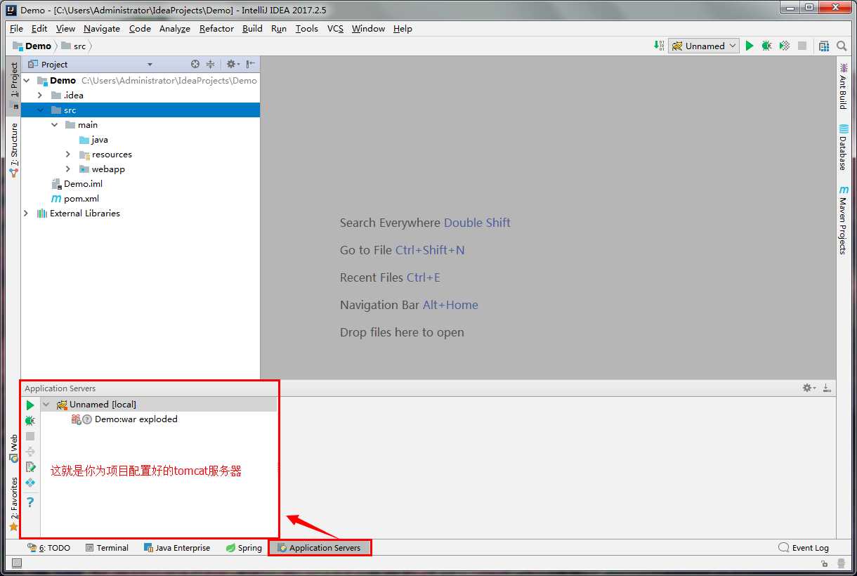Image resolution: width=857 pixels, height=576 pixels.
Task: Click the inspector face icon in status bar
Action: [842, 563]
